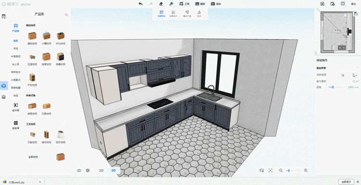Toggle the eye visibility icon below viewport

[79, 170]
